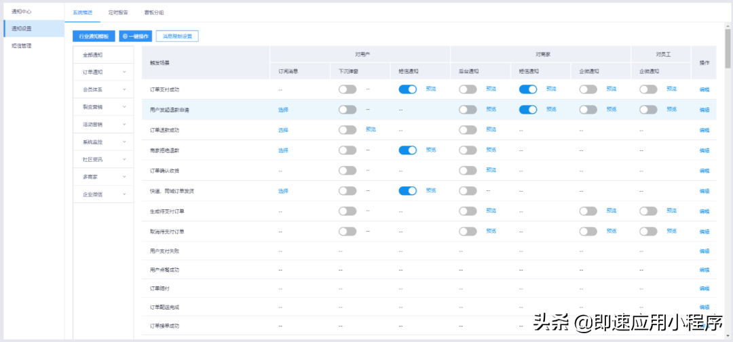Open 消息限制设置 button
This screenshot has width=733, height=342.
(177, 37)
